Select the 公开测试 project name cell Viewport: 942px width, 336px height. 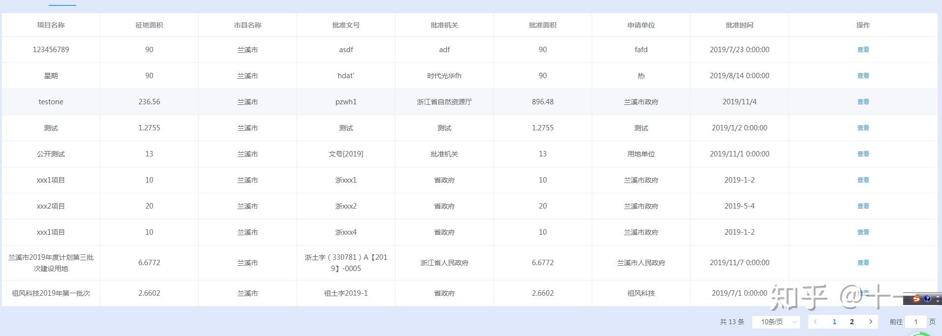[51, 154]
